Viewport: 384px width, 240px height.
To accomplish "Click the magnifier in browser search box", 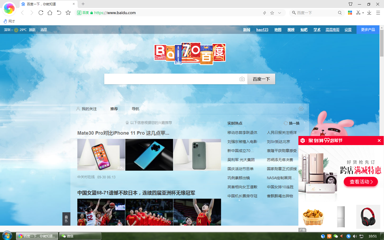I will (340, 13).
